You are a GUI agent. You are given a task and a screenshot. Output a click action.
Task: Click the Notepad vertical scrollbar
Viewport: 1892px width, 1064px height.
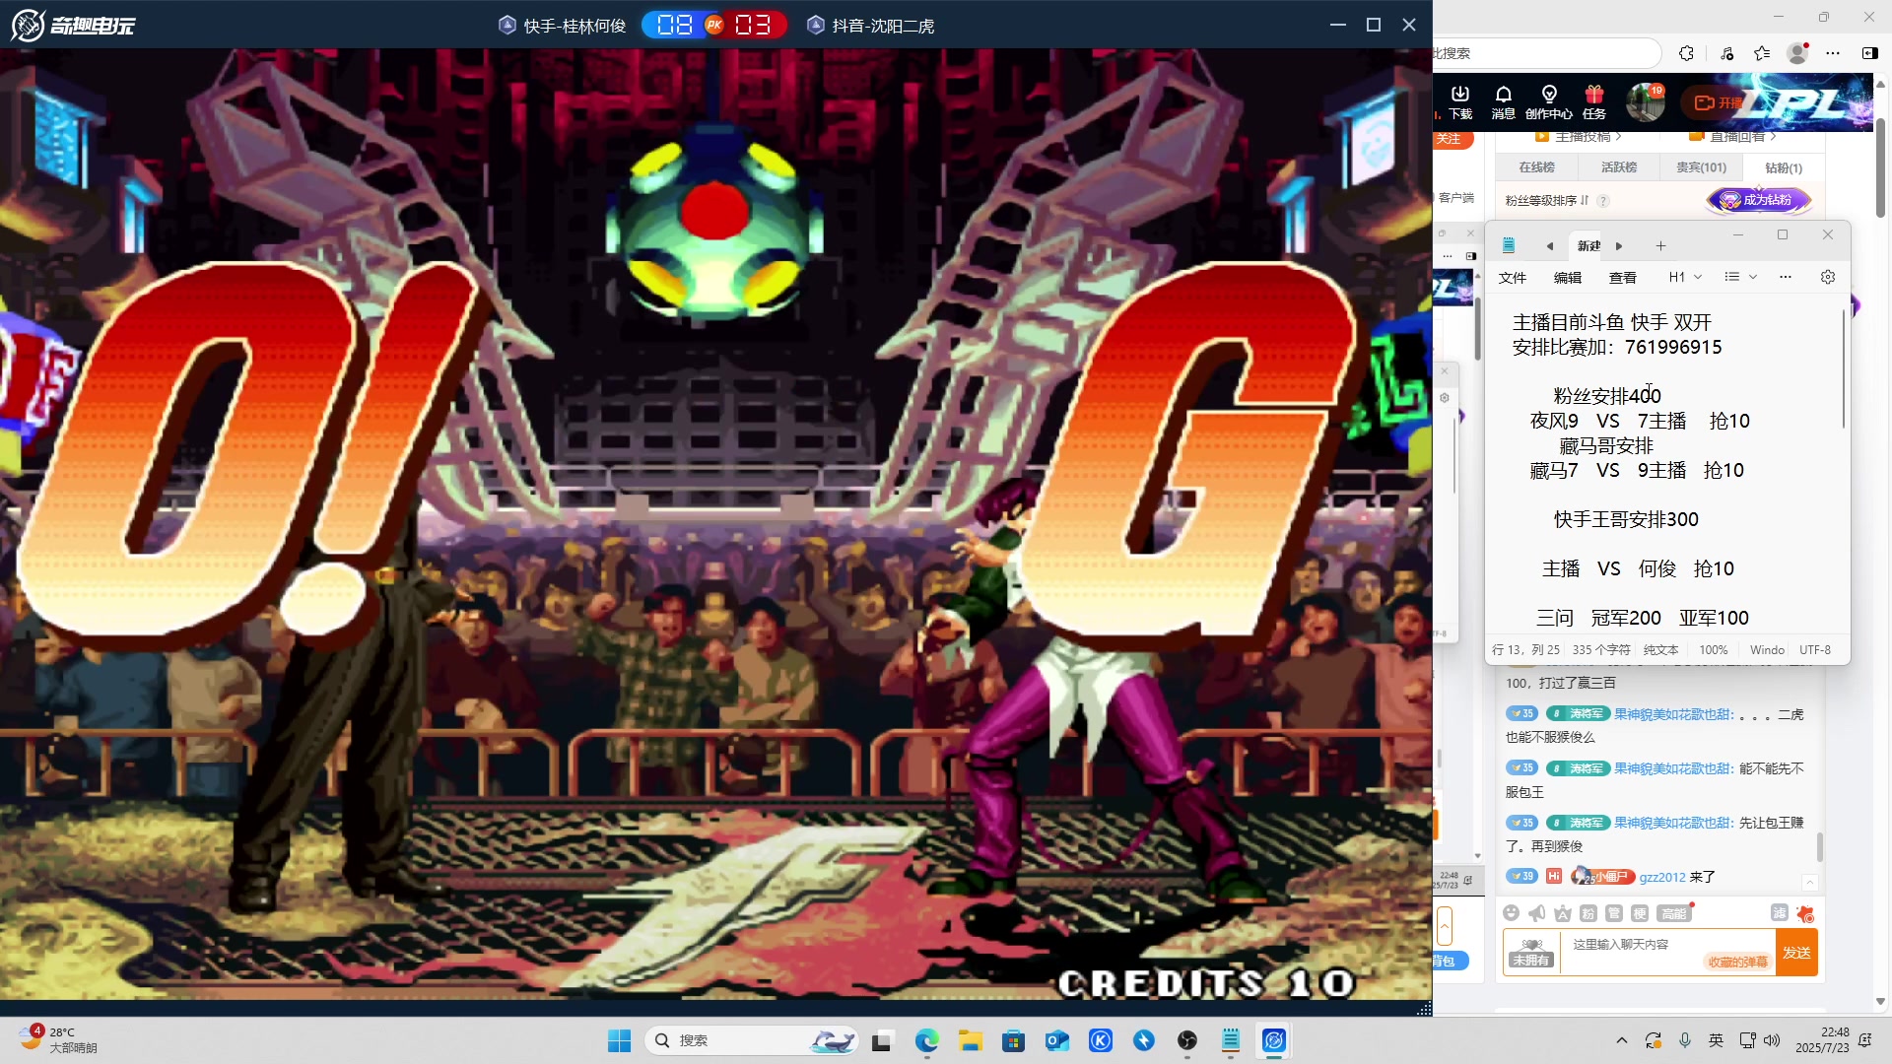tap(1843, 369)
